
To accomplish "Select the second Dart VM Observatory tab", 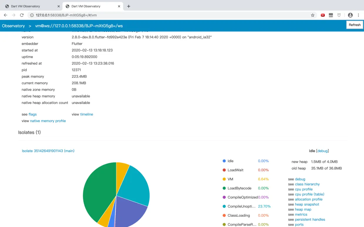I will pyautogui.click(x=92, y=6).
